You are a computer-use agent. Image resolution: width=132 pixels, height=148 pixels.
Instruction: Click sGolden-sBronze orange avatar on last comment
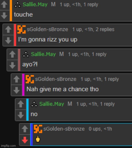point(38,129)
